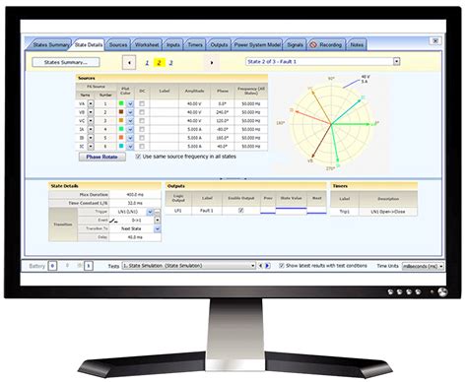Select the VC frequency cell 50.000 Hz
467x382 pixels.
251,121
